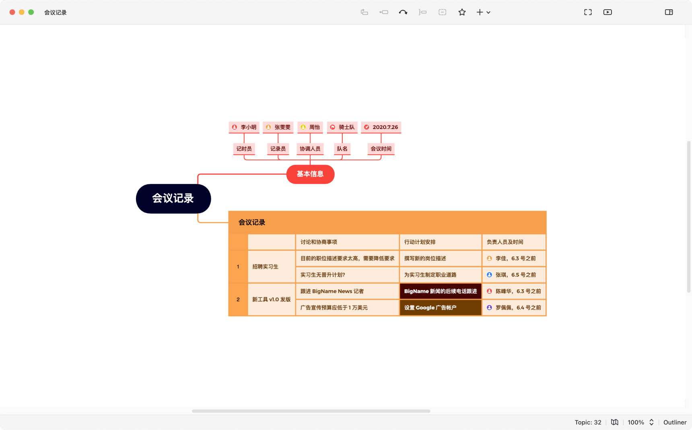Click the red person marker on 李小明
The image size is (692, 430).
point(235,127)
